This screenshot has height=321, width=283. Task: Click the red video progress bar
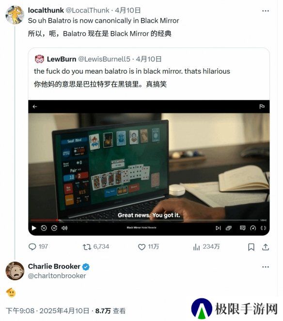point(44,220)
